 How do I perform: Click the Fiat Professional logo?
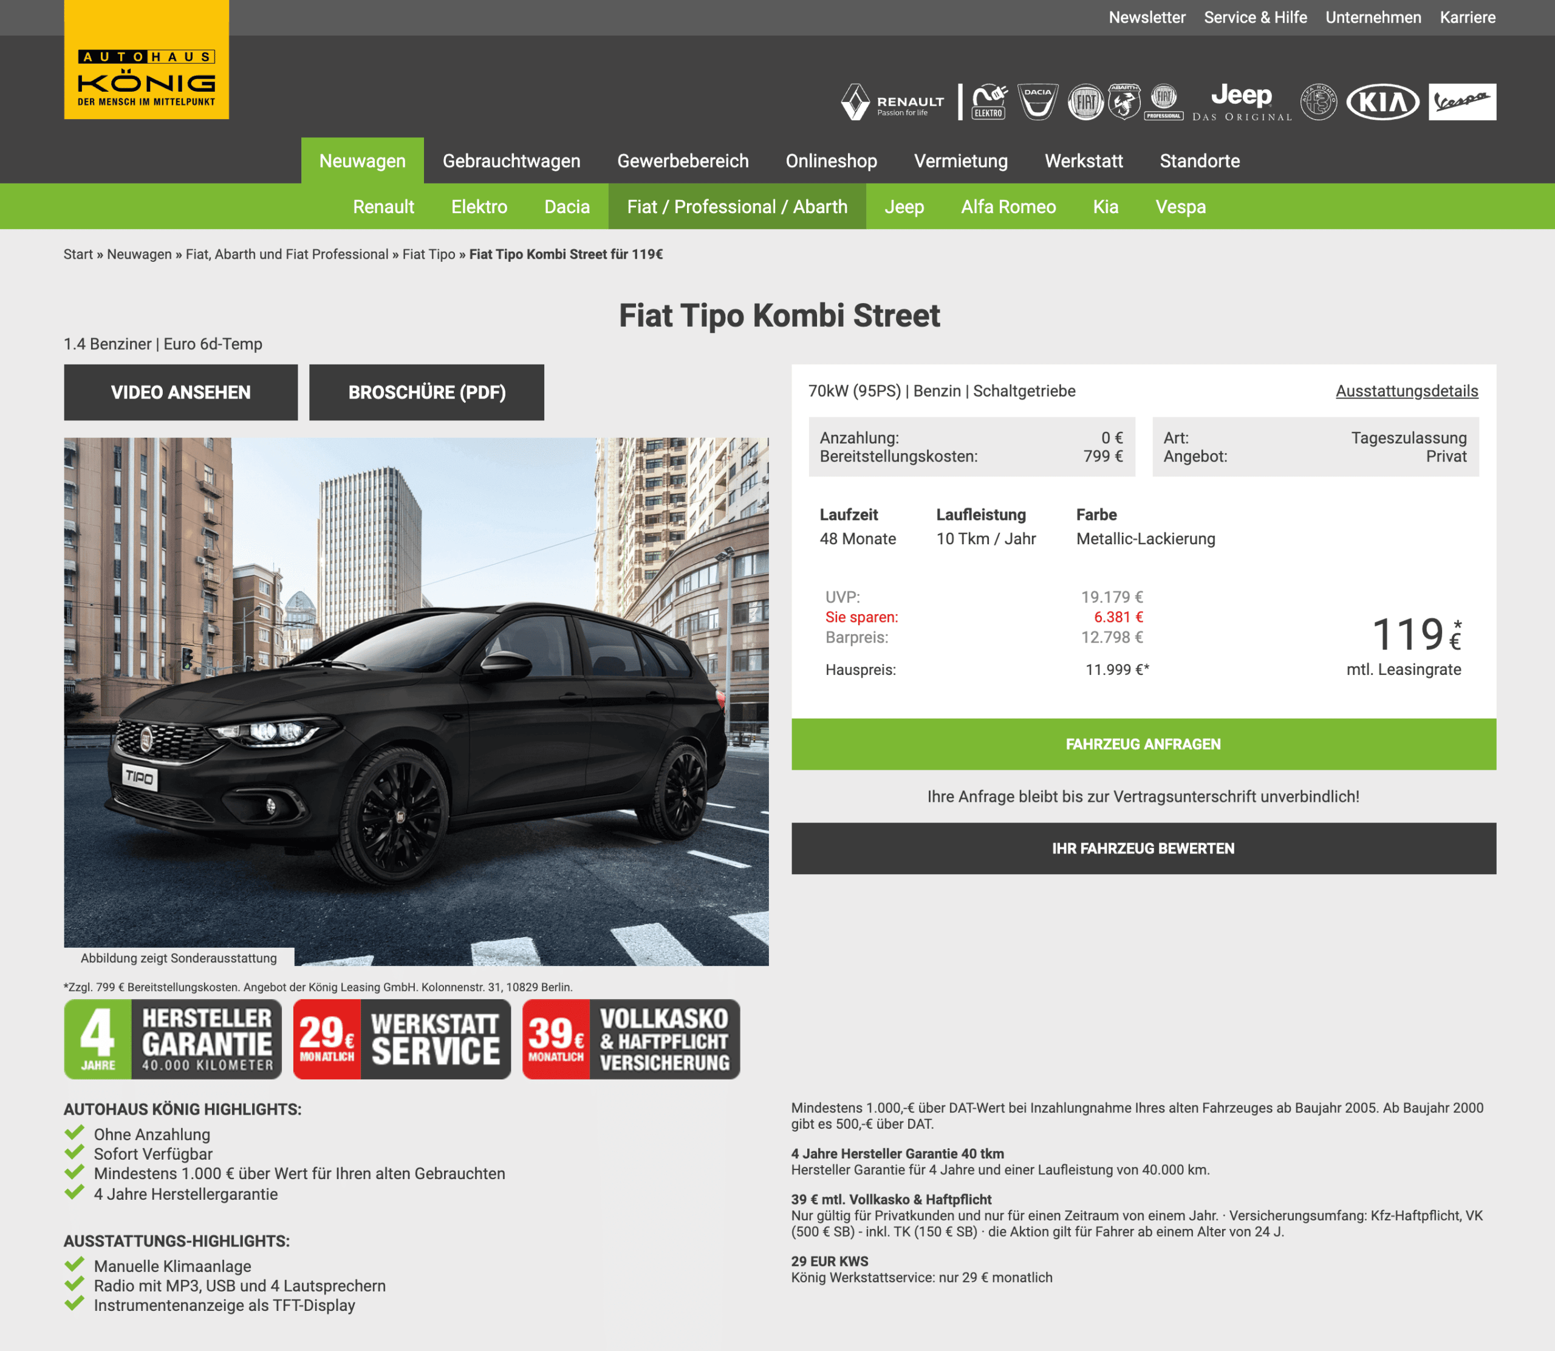click(1164, 102)
